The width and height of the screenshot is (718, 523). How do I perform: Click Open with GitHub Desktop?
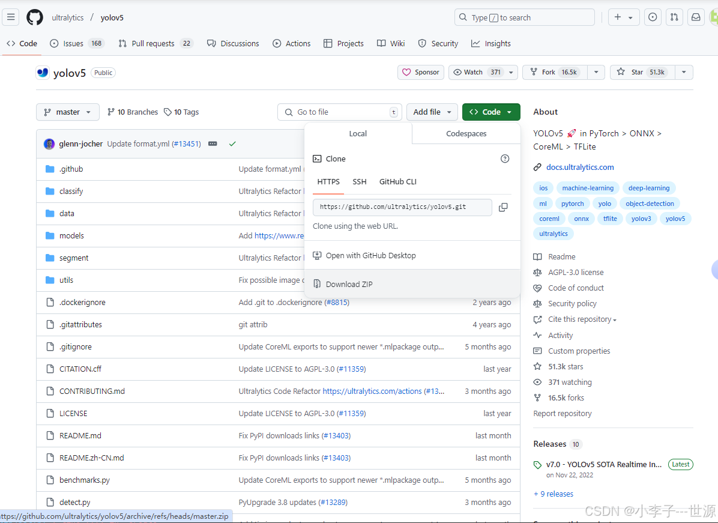click(x=412, y=256)
